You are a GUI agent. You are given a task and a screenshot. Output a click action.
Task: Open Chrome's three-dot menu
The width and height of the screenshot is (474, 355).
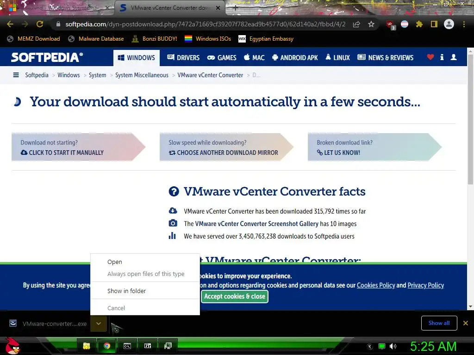pyautogui.click(x=464, y=24)
